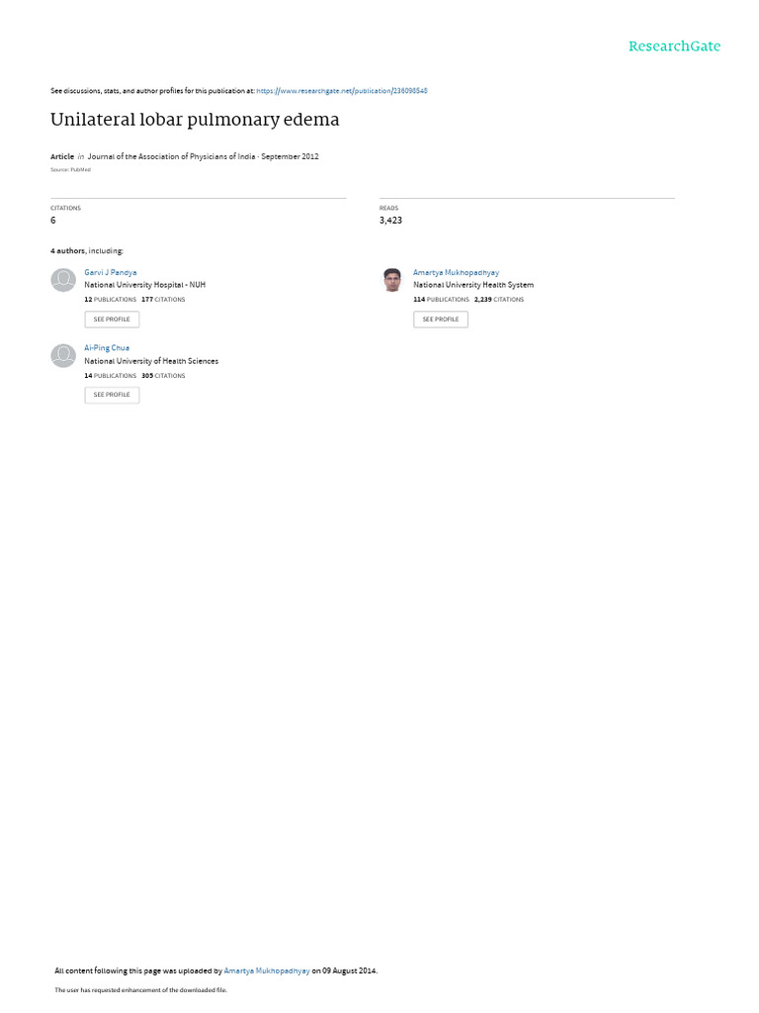Open Garvi J Pandya author name link
759x1013 pixels.
[x=111, y=273]
